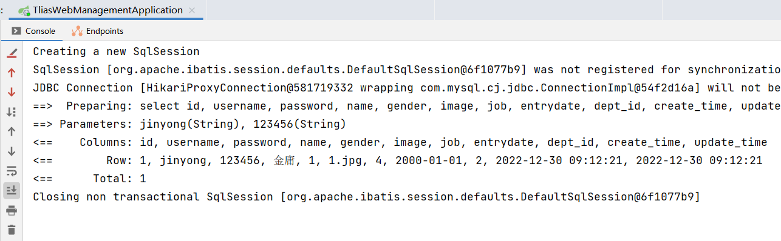Click the printer icon to print console

(12, 210)
